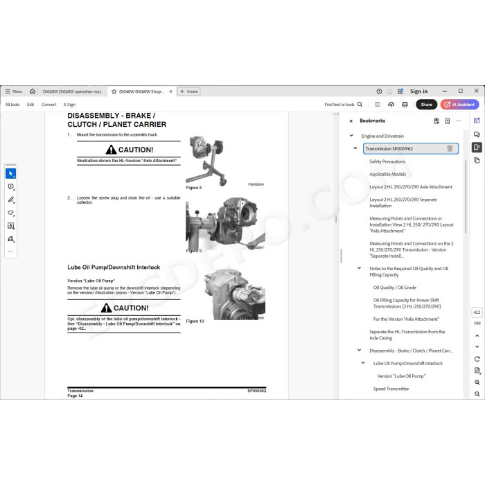Click the zoom out magnifier icon

(x=477, y=394)
